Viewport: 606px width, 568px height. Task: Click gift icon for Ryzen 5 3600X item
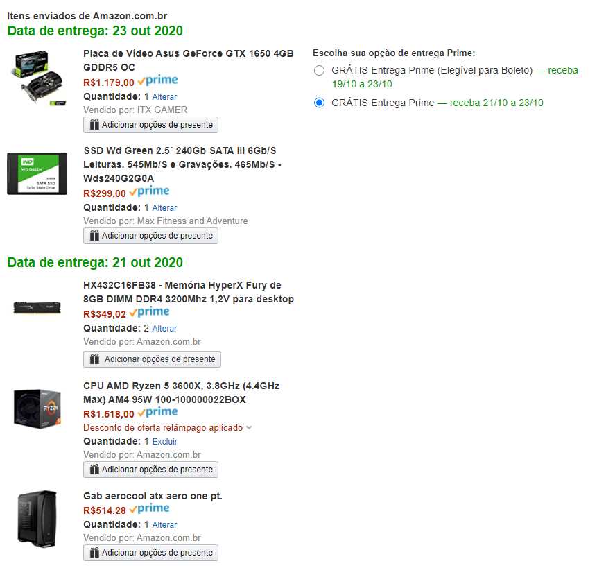pyautogui.click(x=94, y=469)
